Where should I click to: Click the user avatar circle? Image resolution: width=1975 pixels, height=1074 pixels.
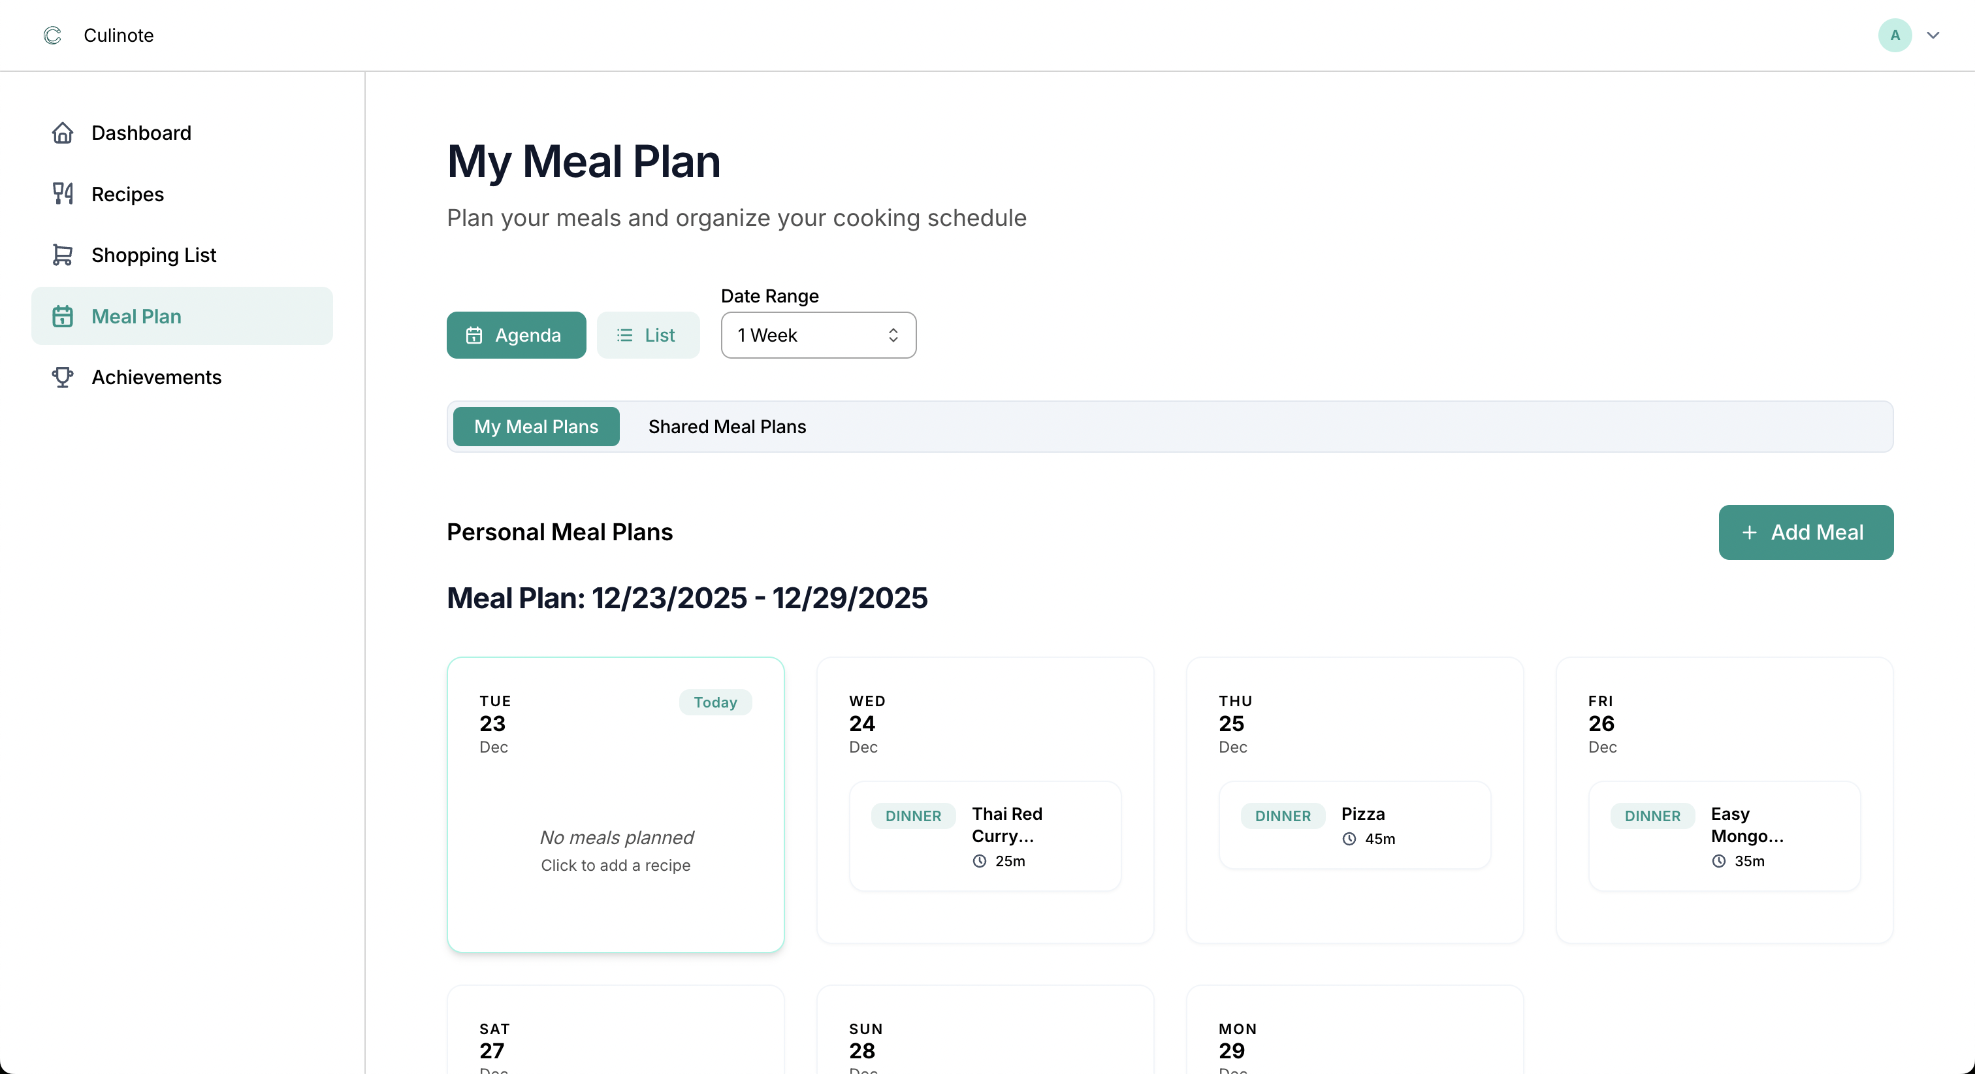coord(1895,35)
